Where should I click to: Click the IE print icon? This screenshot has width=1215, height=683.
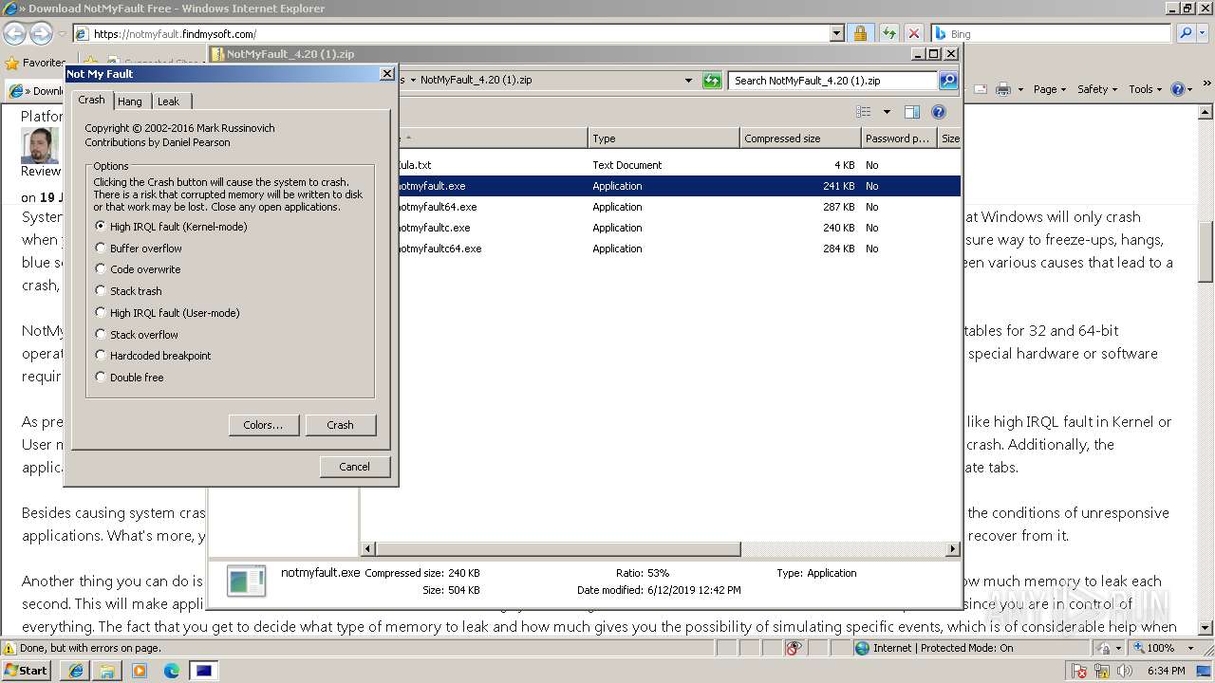[1003, 89]
